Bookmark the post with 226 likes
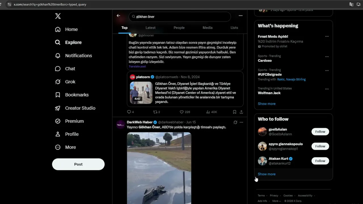363x204 pixels. click(x=235, y=112)
